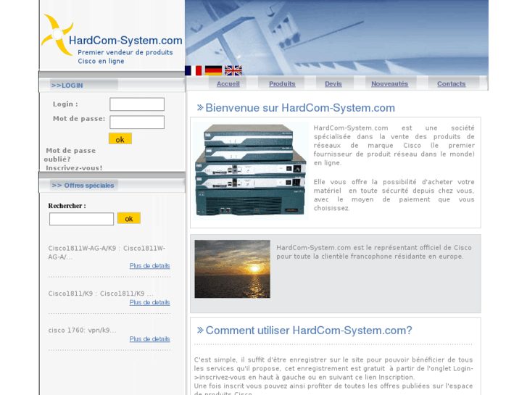This screenshot has width=527, height=395.
Task: Switch site language to English flag
Action: 233,70
